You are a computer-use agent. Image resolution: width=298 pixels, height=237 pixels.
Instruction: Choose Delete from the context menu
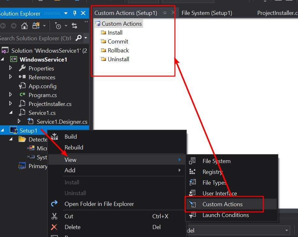[x=117, y=227]
